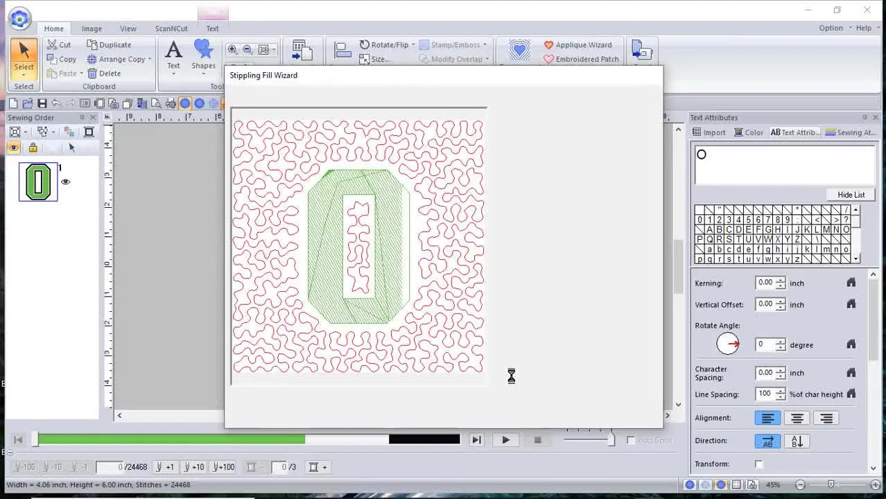Click the Save disk icon
The width and height of the screenshot is (886, 499).
pyautogui.click(x=42, y=103)
